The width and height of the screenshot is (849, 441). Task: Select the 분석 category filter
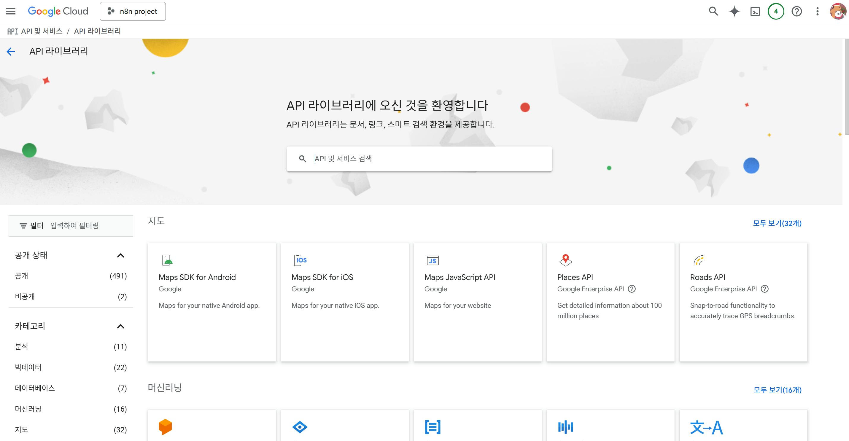click(71, 347)
